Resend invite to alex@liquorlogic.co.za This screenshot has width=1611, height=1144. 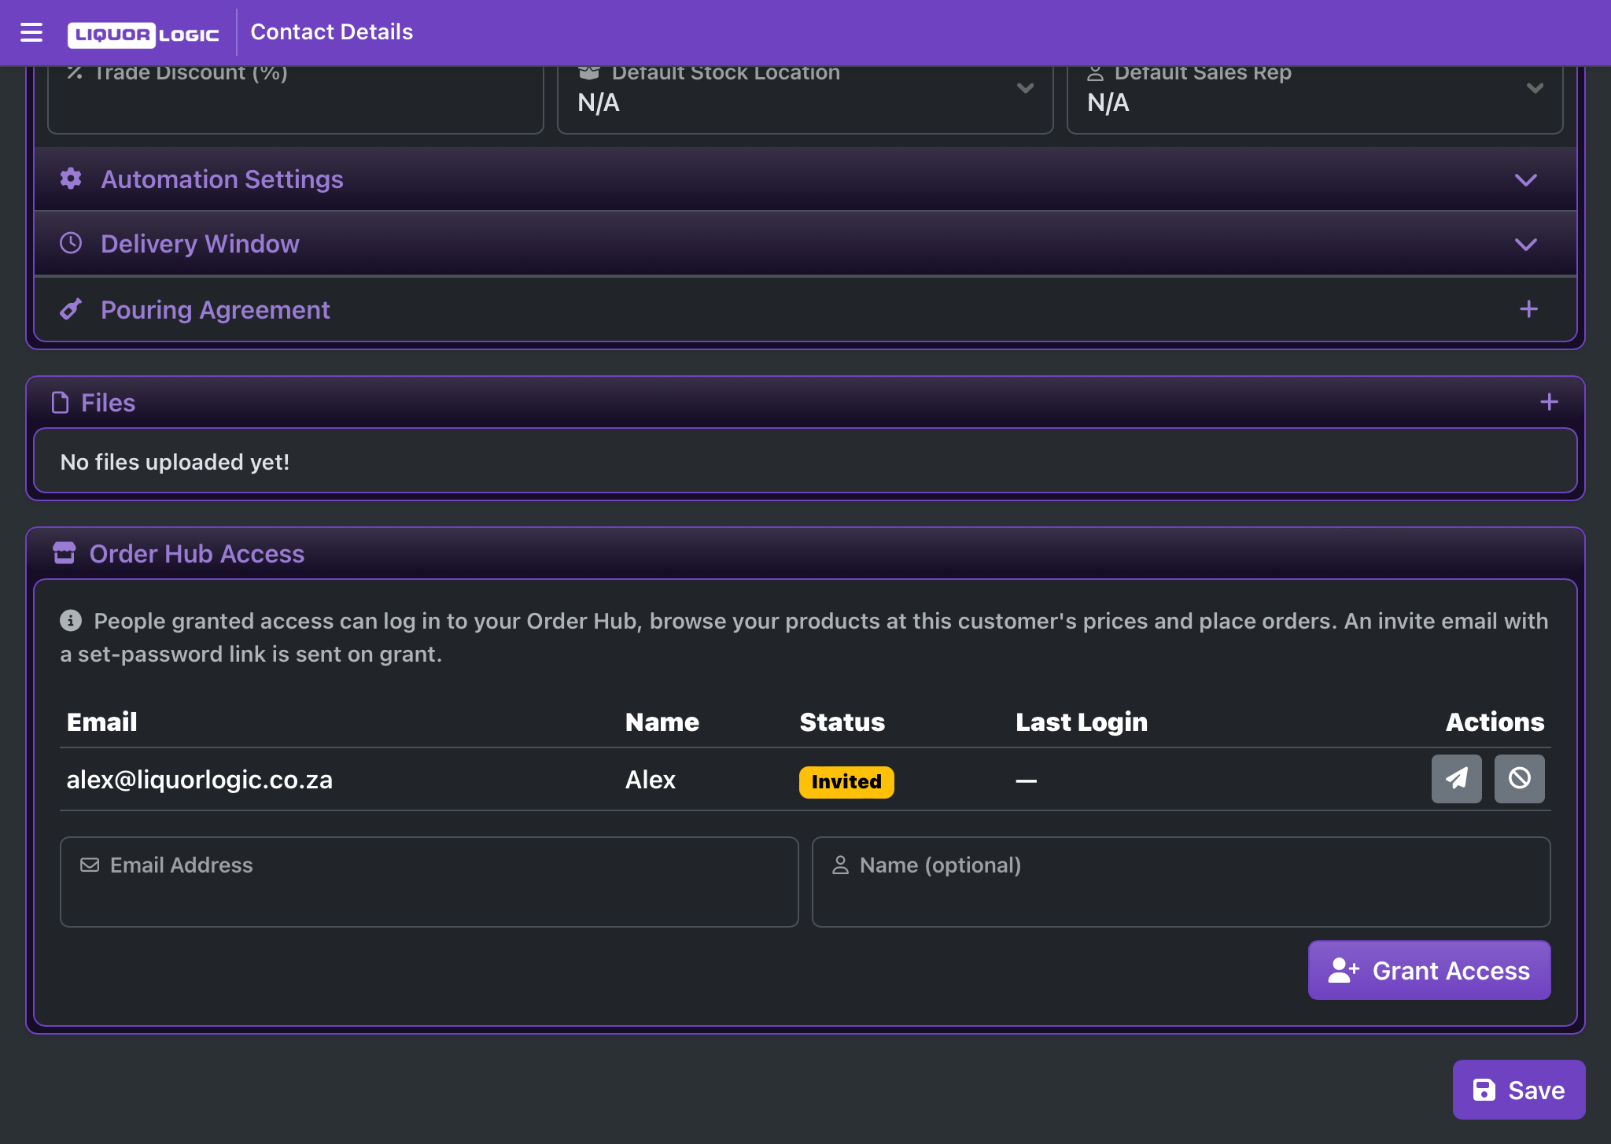pos(1457,779)
